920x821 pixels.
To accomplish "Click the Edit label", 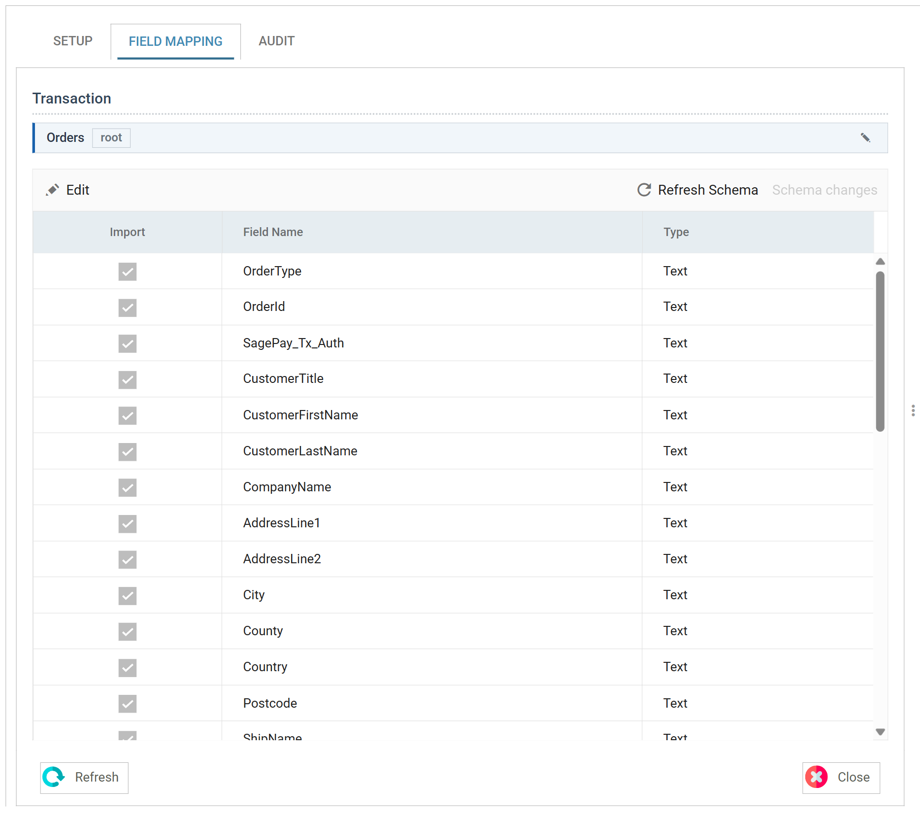I will coord(78,190).
